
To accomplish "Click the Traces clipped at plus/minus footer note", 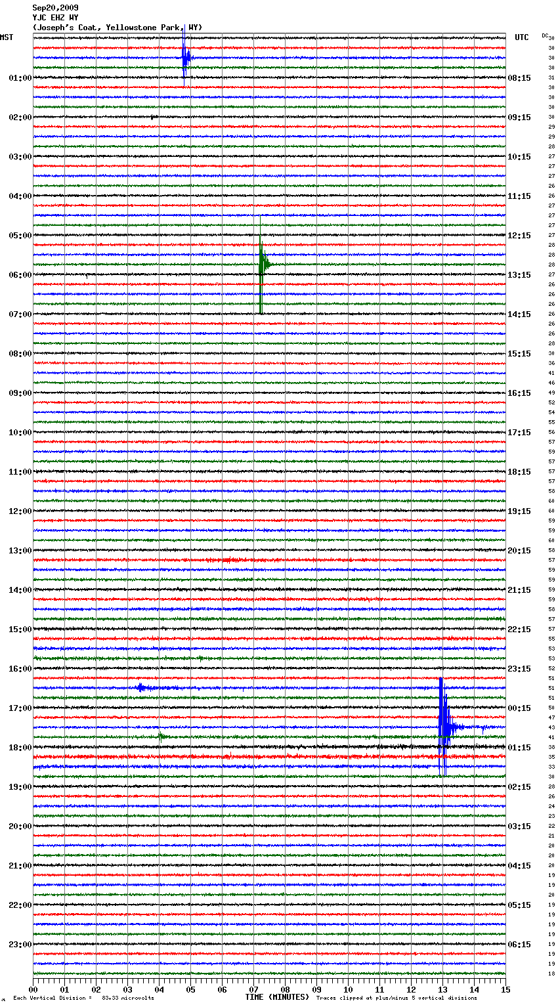I will (x=397, y=998).
